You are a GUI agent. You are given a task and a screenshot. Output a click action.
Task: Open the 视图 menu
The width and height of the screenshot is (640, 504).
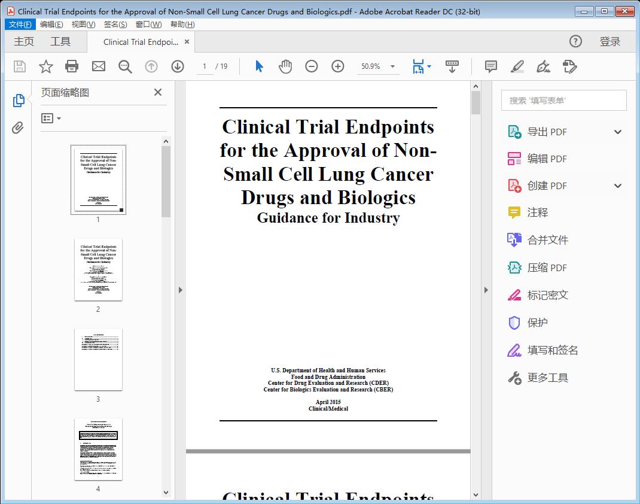click(x=82, y=24)
